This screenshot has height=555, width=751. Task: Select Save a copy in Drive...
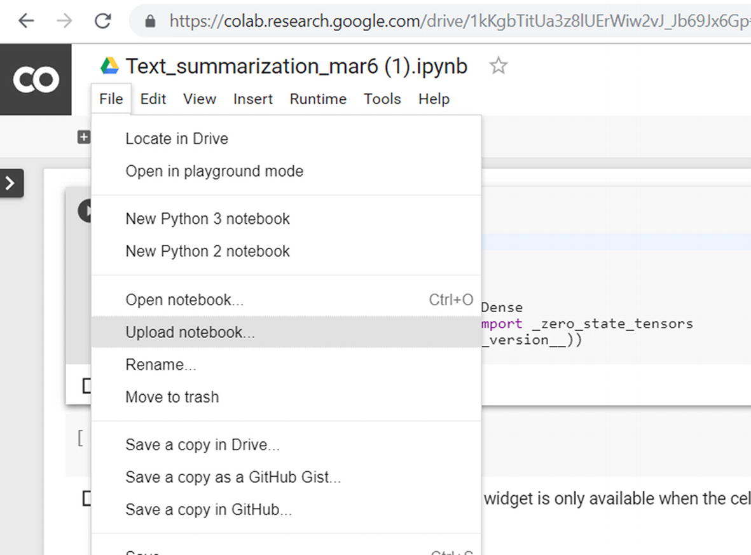(286, 445)
